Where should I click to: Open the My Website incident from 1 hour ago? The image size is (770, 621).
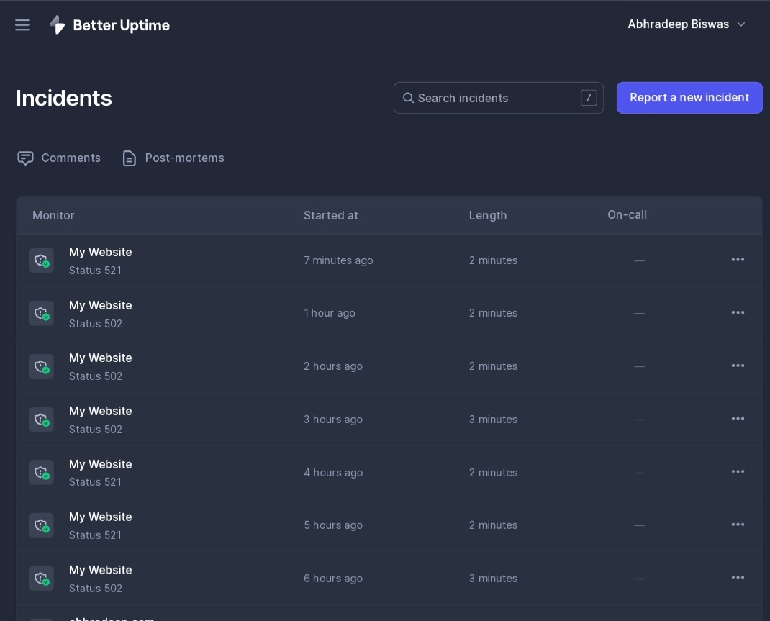(100, 306)
